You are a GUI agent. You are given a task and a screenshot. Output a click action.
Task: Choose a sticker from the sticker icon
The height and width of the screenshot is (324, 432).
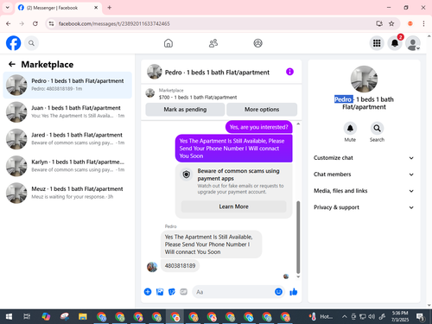pos(172,292)
